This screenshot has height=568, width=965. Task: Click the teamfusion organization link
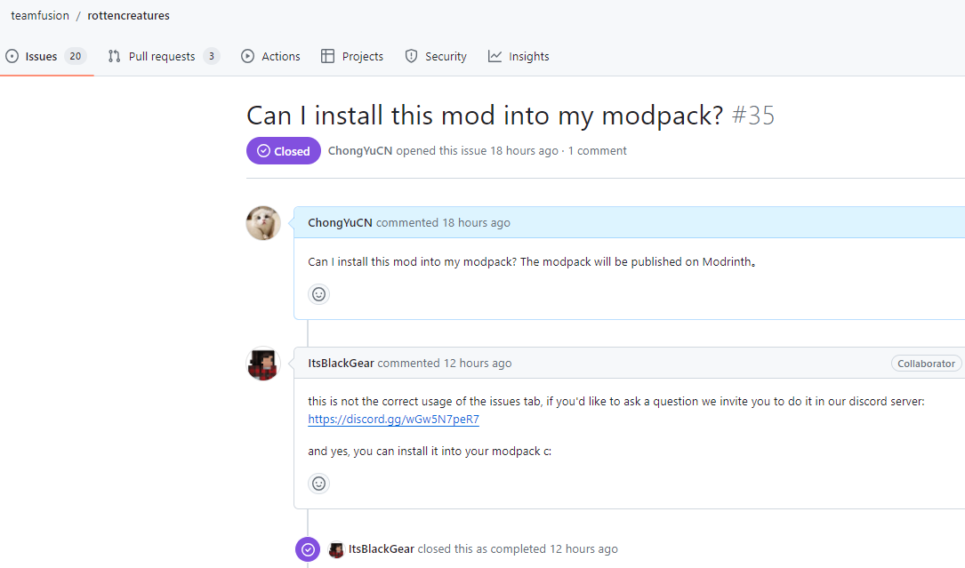click(40, 15)
